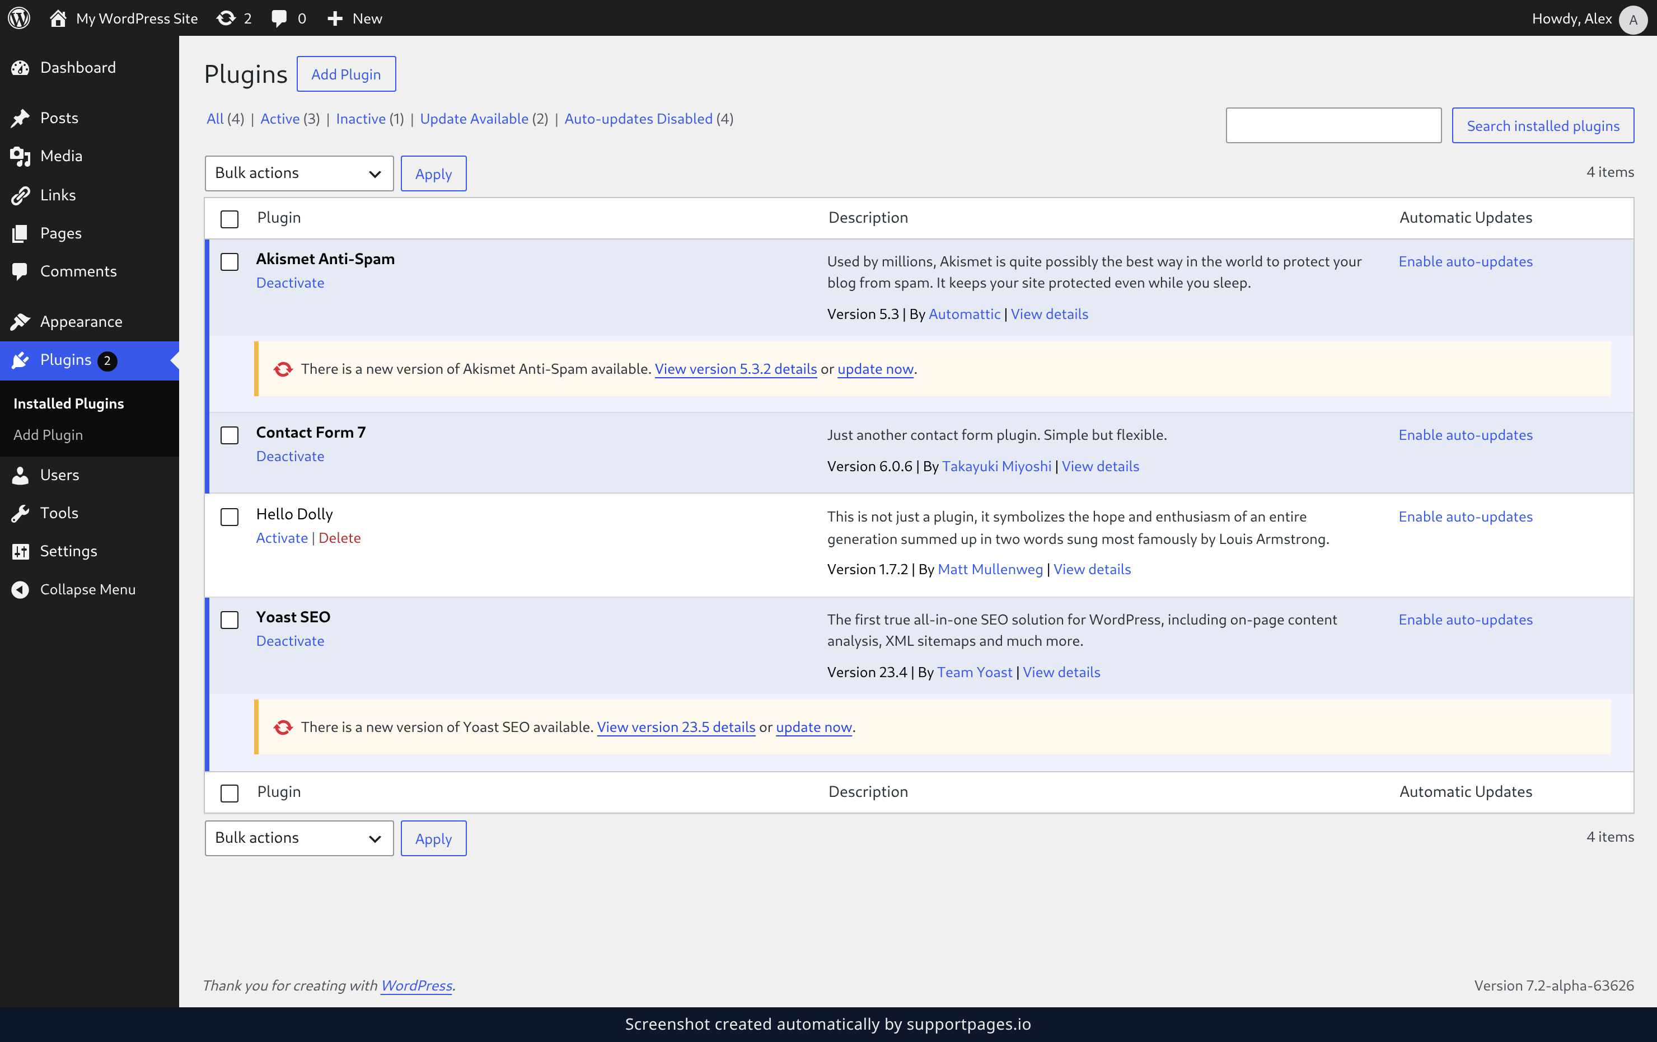Deactivate the Contact Form 7 plugin
The image size is (1657, 1042).
click(x=290, y=456)
